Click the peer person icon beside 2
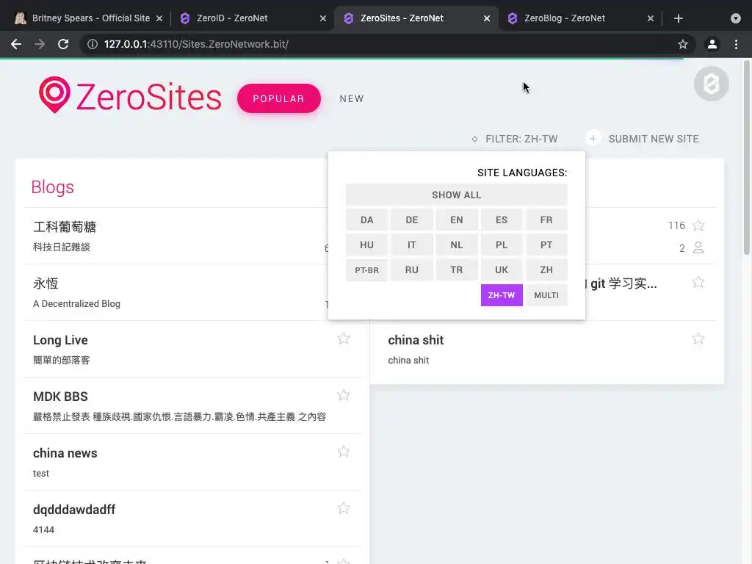The image size is (752, 564). (698, 248)
